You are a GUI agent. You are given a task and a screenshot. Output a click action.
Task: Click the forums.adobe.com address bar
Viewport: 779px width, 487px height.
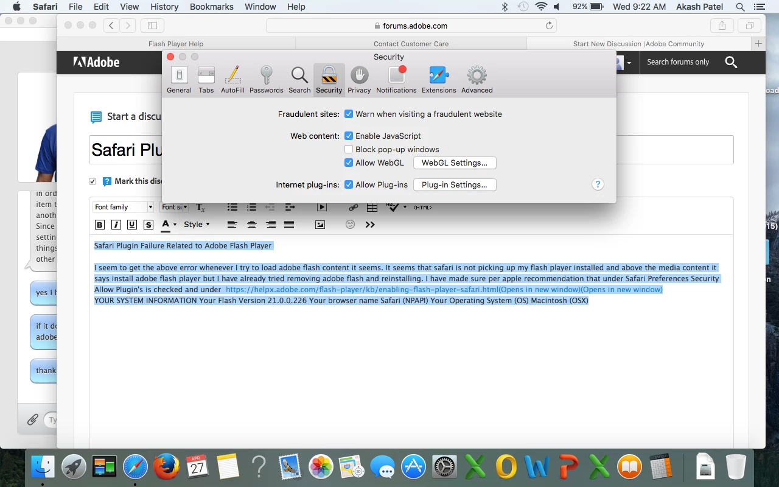pos(411,26)
